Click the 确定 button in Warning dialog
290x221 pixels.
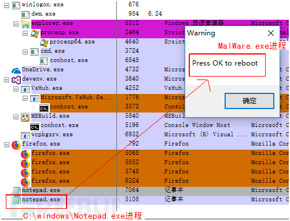pos(249,101)
